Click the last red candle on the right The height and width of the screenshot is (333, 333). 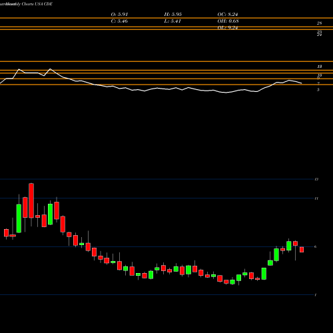pyautogui.click(x=302, y=250)
